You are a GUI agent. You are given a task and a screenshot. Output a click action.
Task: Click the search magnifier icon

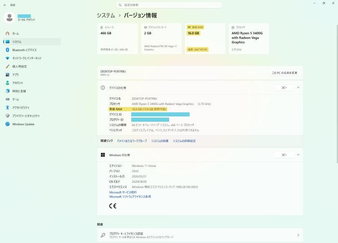click(x=120, y=5)
